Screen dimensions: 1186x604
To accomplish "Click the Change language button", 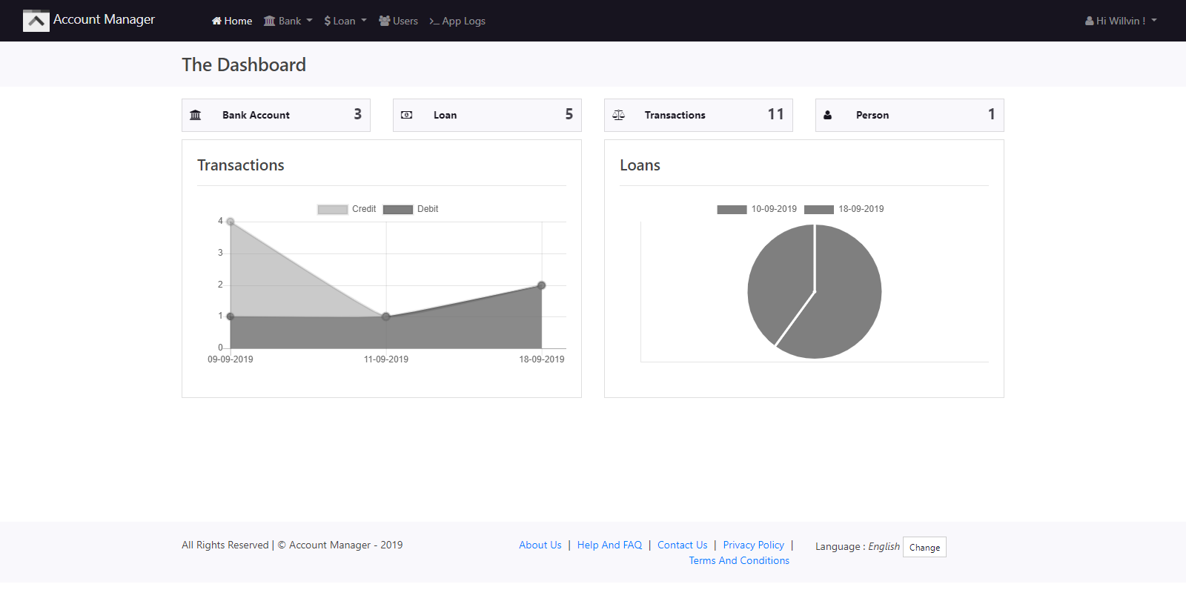I will (924, 547).
